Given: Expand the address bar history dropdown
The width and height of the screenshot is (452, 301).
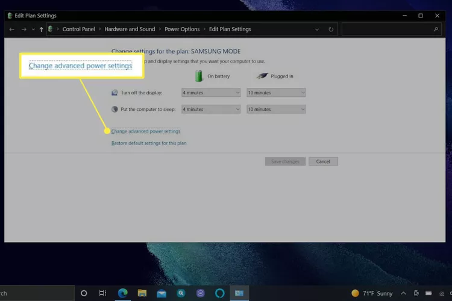Looking at the screenshot, I should pyautogui.click(x=317, y=29).
